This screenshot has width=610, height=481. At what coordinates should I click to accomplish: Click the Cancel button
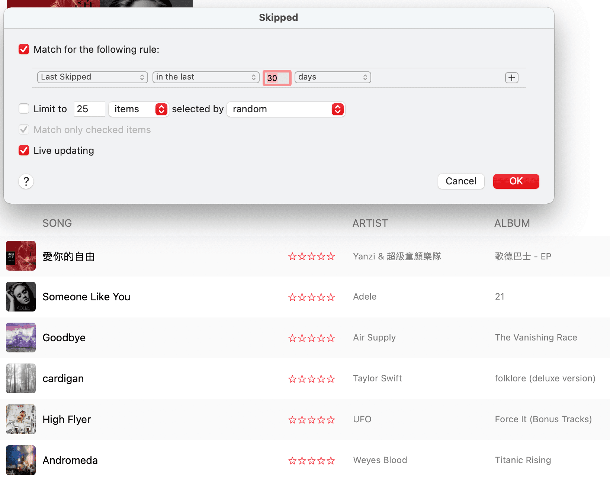point(461,181)
